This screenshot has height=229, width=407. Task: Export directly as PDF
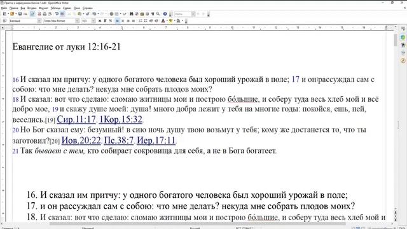(x=39, y=14)
